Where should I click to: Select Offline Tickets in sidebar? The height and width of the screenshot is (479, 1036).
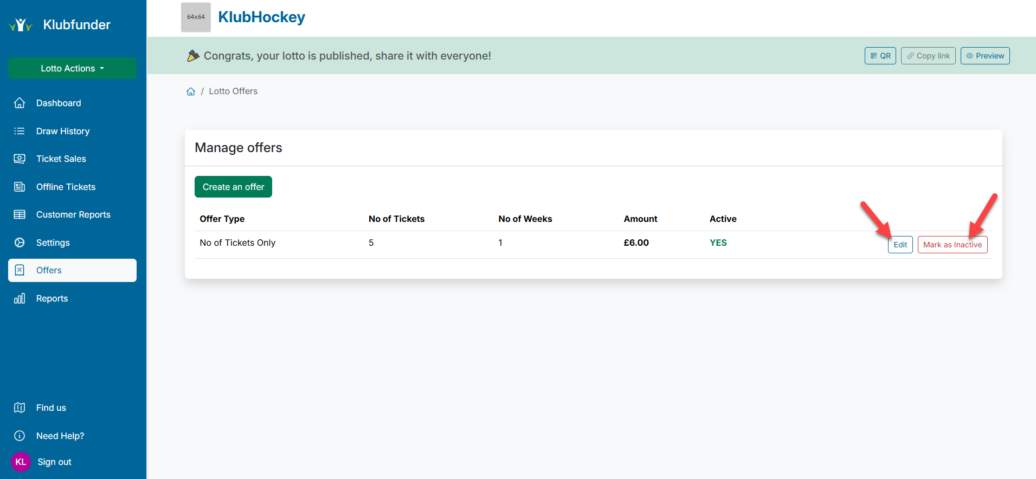click(x=66, y=187)
